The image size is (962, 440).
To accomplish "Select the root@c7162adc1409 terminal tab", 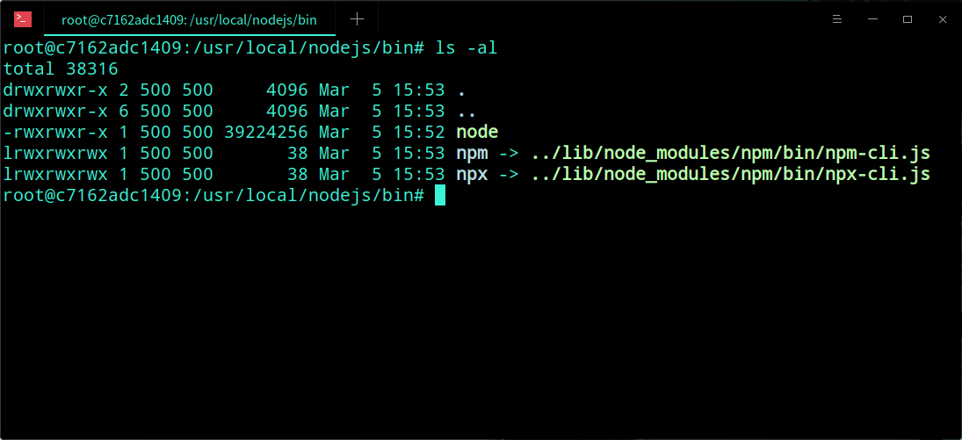I will pos(189,18).
